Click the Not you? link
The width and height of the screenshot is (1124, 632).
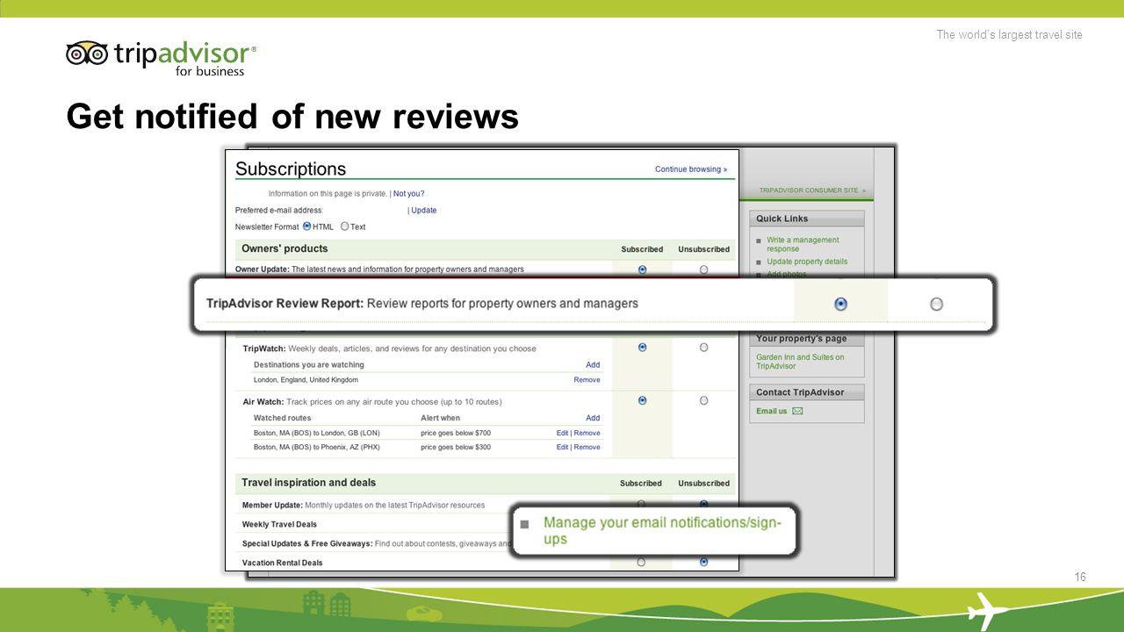pos(408,194)
